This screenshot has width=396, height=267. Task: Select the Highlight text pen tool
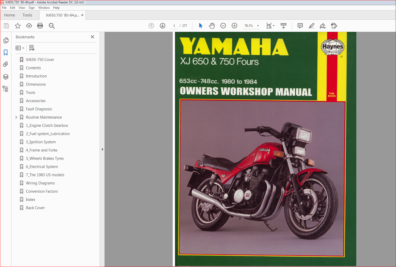[x=312, y=26]
